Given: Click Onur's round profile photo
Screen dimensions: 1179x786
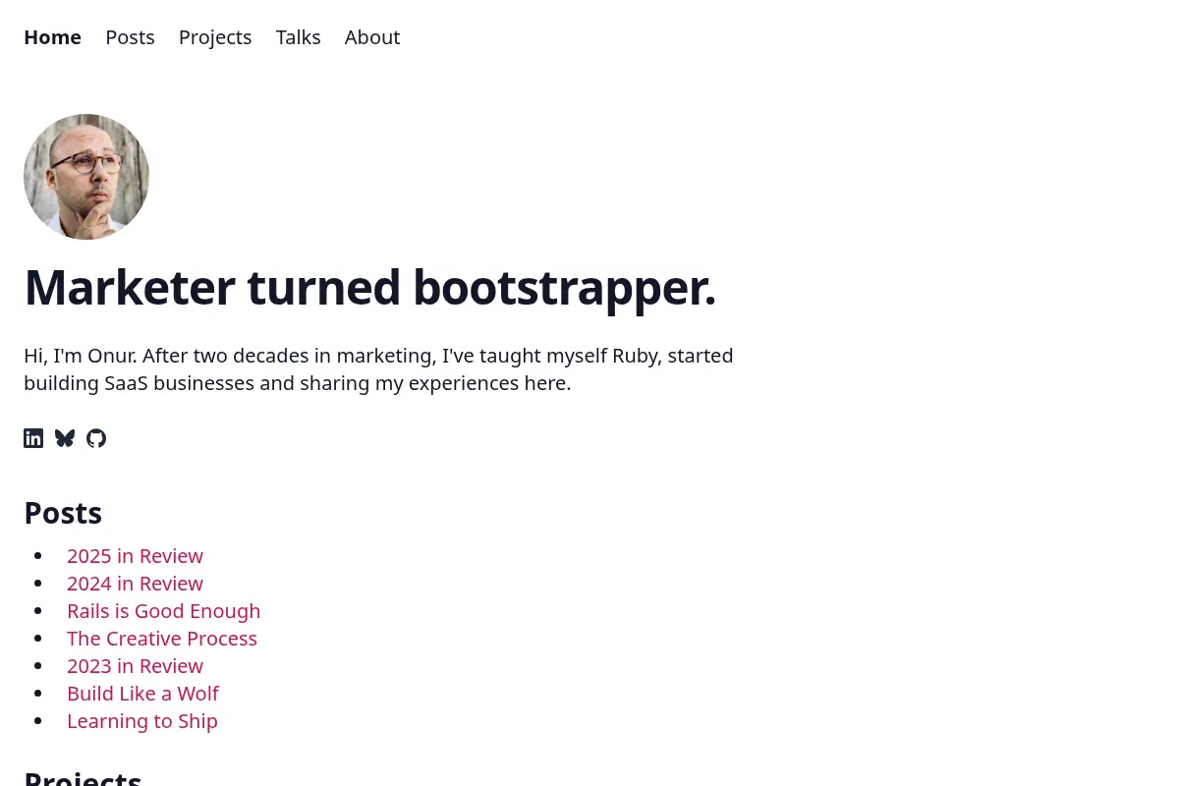Looking at the screenshot, I should (86, 177).
